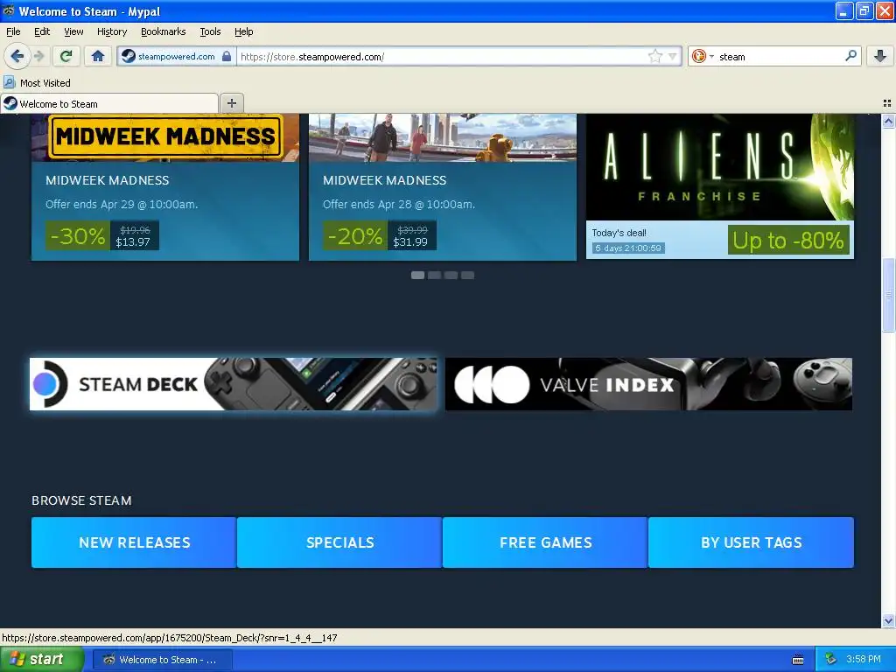
Task: Click the 'Offer ends Apr 28 @ 10:00am.' text
Action: click(x=399, y=204)
